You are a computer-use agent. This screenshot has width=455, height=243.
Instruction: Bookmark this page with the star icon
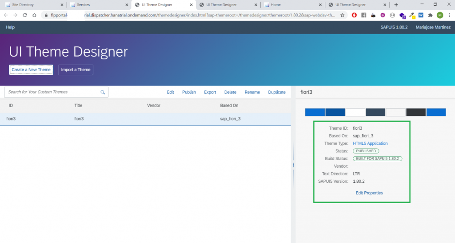(x=343, y=15)
